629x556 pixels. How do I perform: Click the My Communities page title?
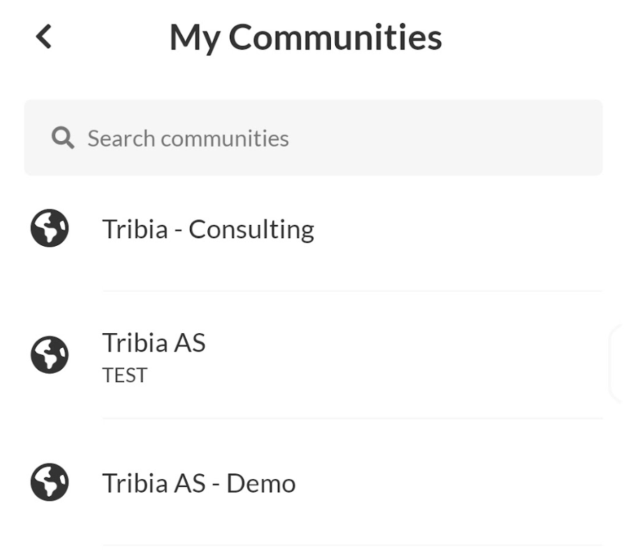pyautogui.click(x=305, y=37)
